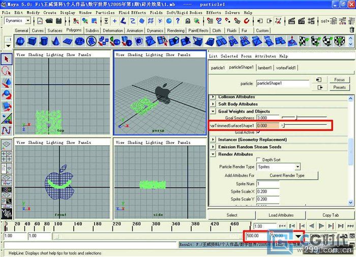Screen dimensions: 356x257
Task: Click the new scene icon
Action: point(40,21)
